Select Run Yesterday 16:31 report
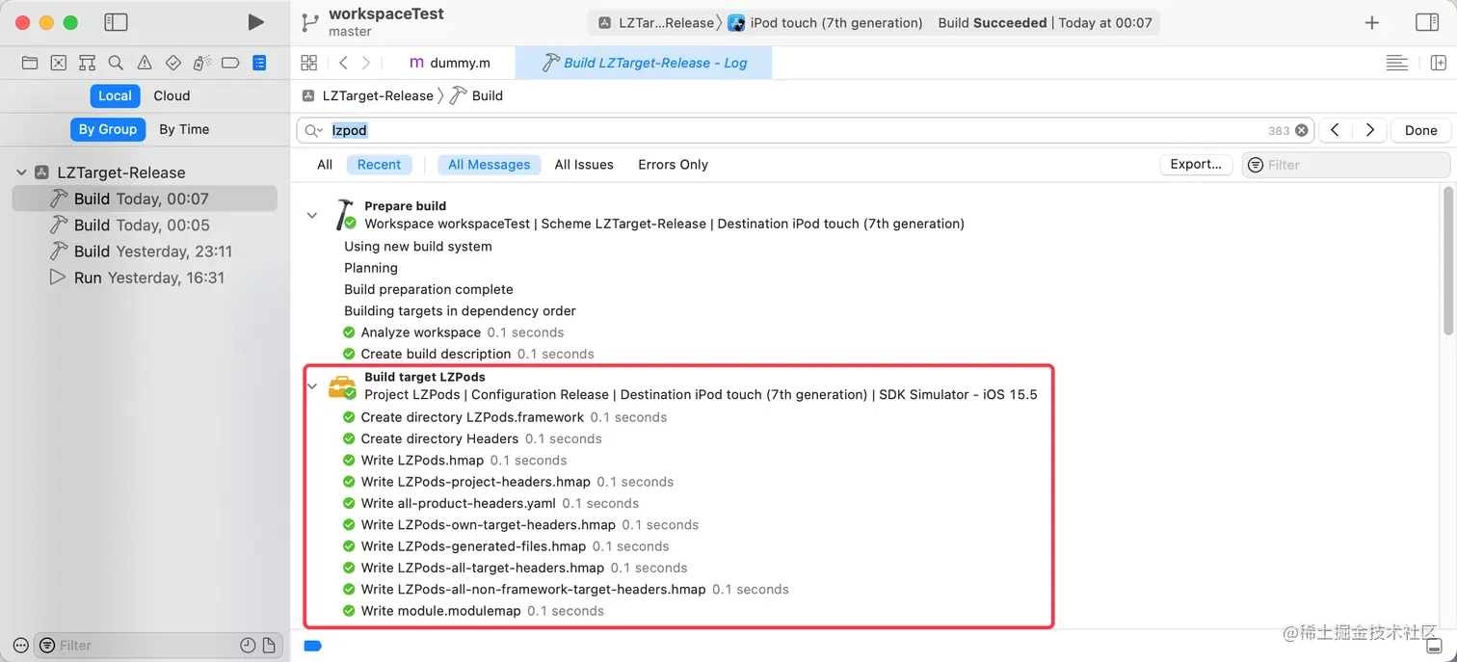Image resolution: width=1457 pixels, height=662 pixels. point(145,278)
